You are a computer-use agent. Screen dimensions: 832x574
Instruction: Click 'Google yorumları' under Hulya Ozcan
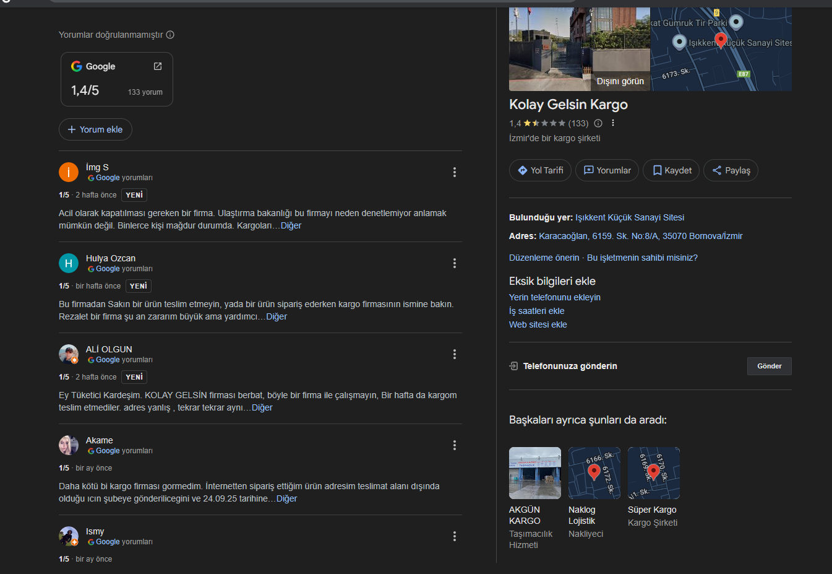pos(121,269)
